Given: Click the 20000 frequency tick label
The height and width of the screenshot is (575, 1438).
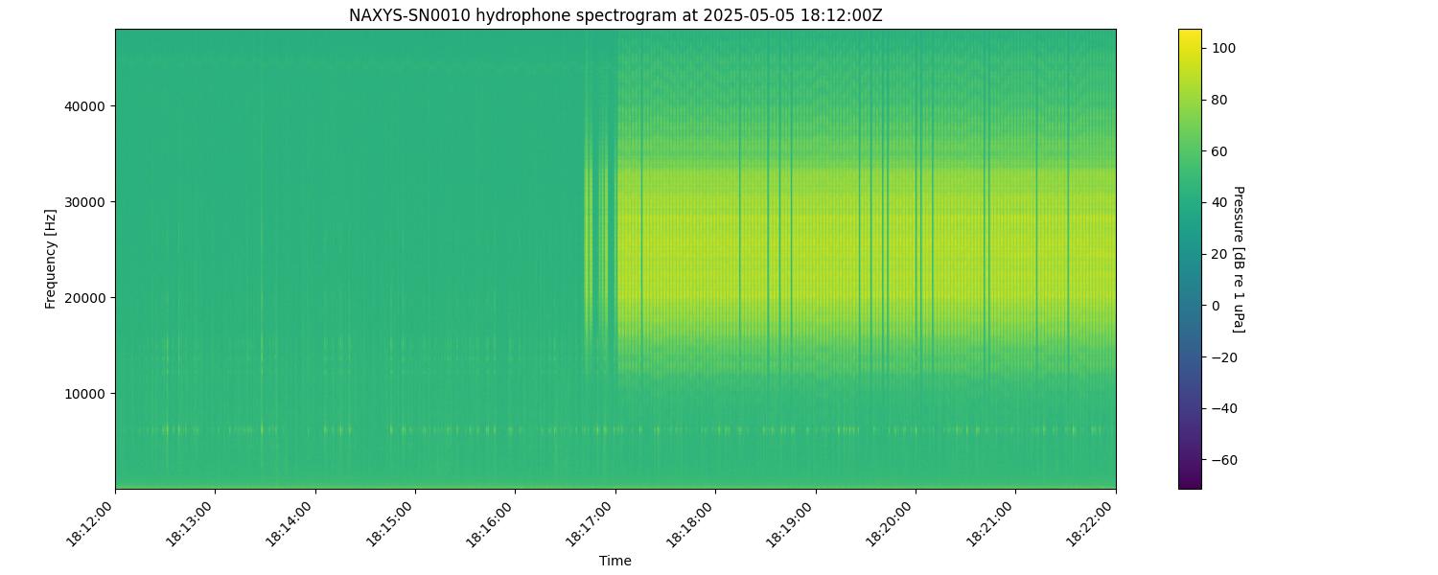Looking at the screenshot, I should [87, 297].
